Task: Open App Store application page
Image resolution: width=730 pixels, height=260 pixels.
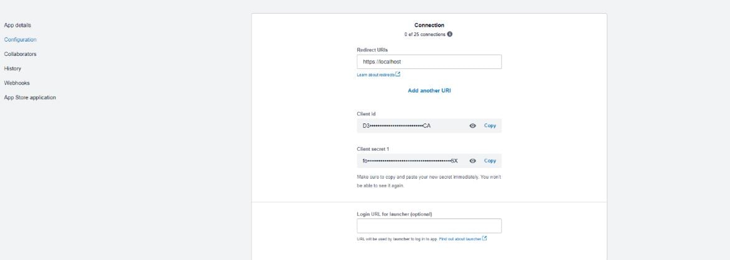Action: point(30,97)
